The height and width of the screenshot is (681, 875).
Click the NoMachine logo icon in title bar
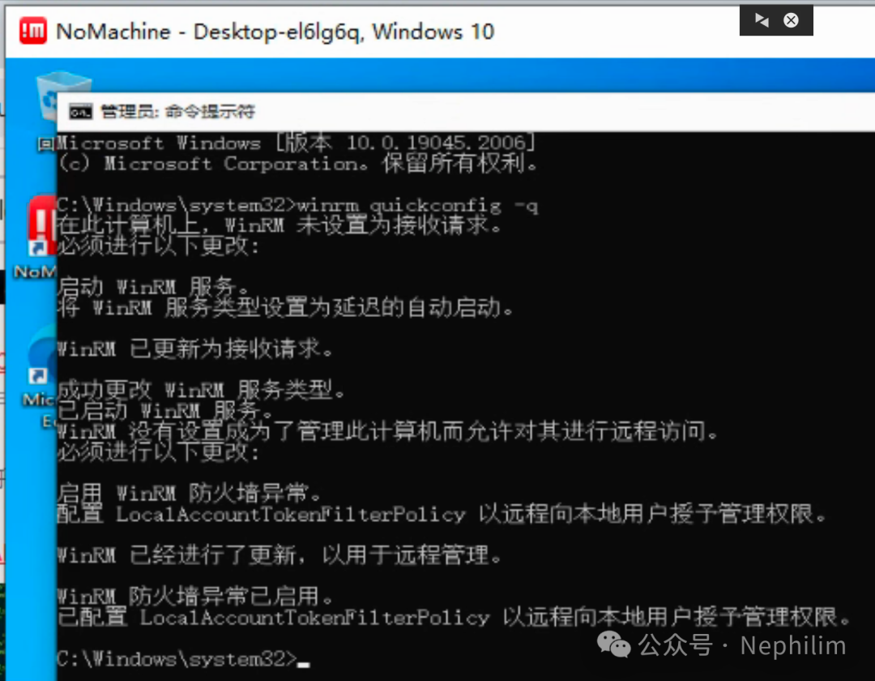pyautogui.click(x=33, y=31)
